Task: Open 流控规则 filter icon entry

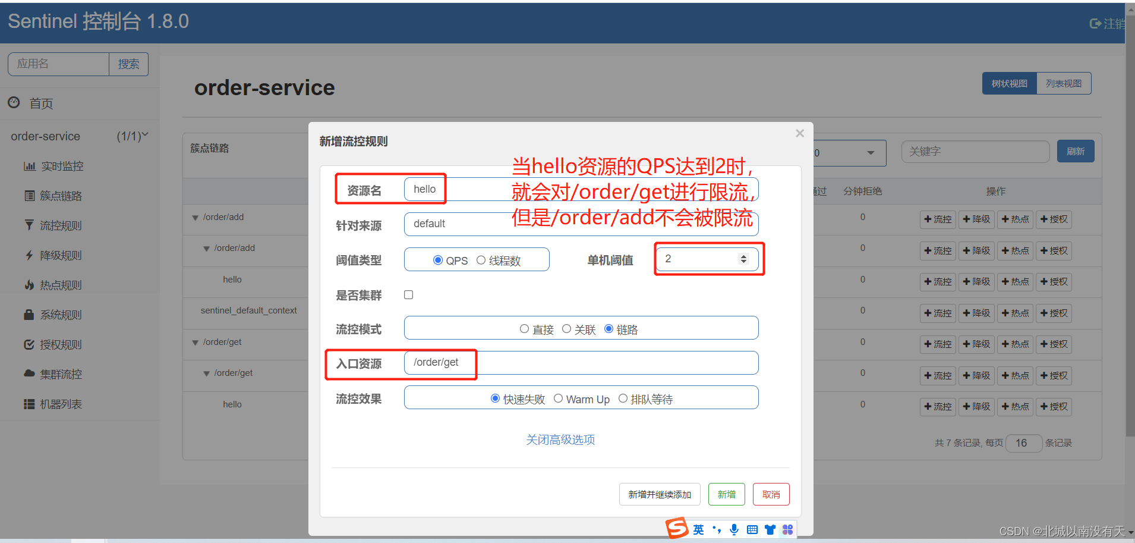Action: tap(29, 225)
